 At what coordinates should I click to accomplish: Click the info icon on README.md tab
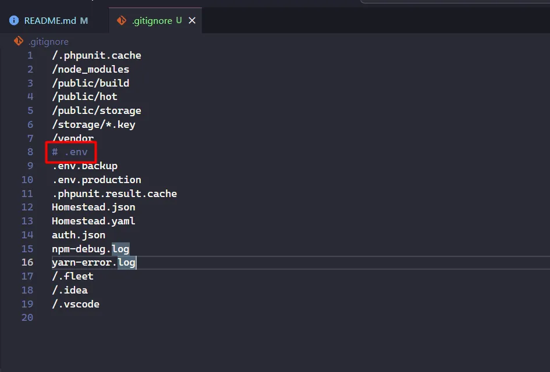15,21
